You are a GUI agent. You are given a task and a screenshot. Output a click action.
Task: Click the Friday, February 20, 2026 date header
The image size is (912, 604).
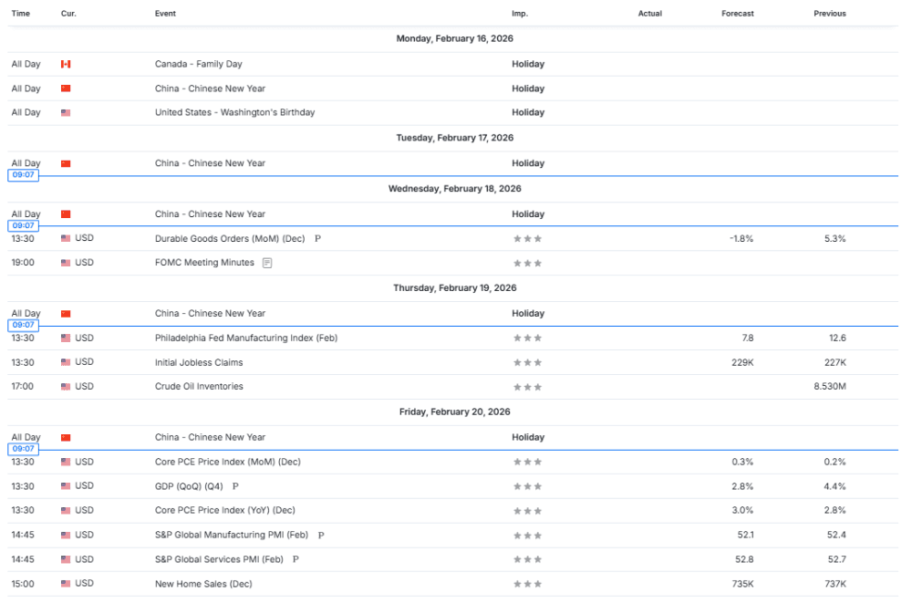point(454,411)
